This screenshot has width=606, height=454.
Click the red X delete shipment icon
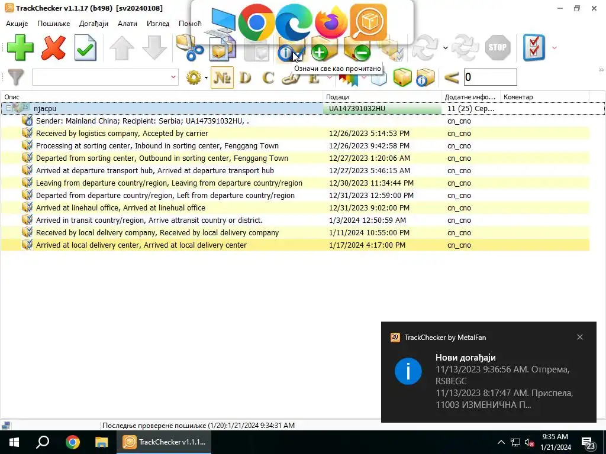pyautogui.click(x=53, y=48)
